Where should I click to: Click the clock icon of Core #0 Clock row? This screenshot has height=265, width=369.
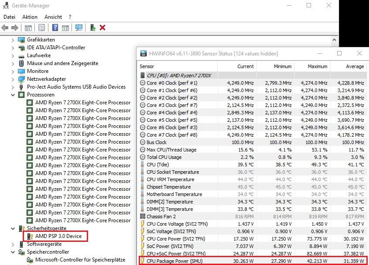point(142,83)
